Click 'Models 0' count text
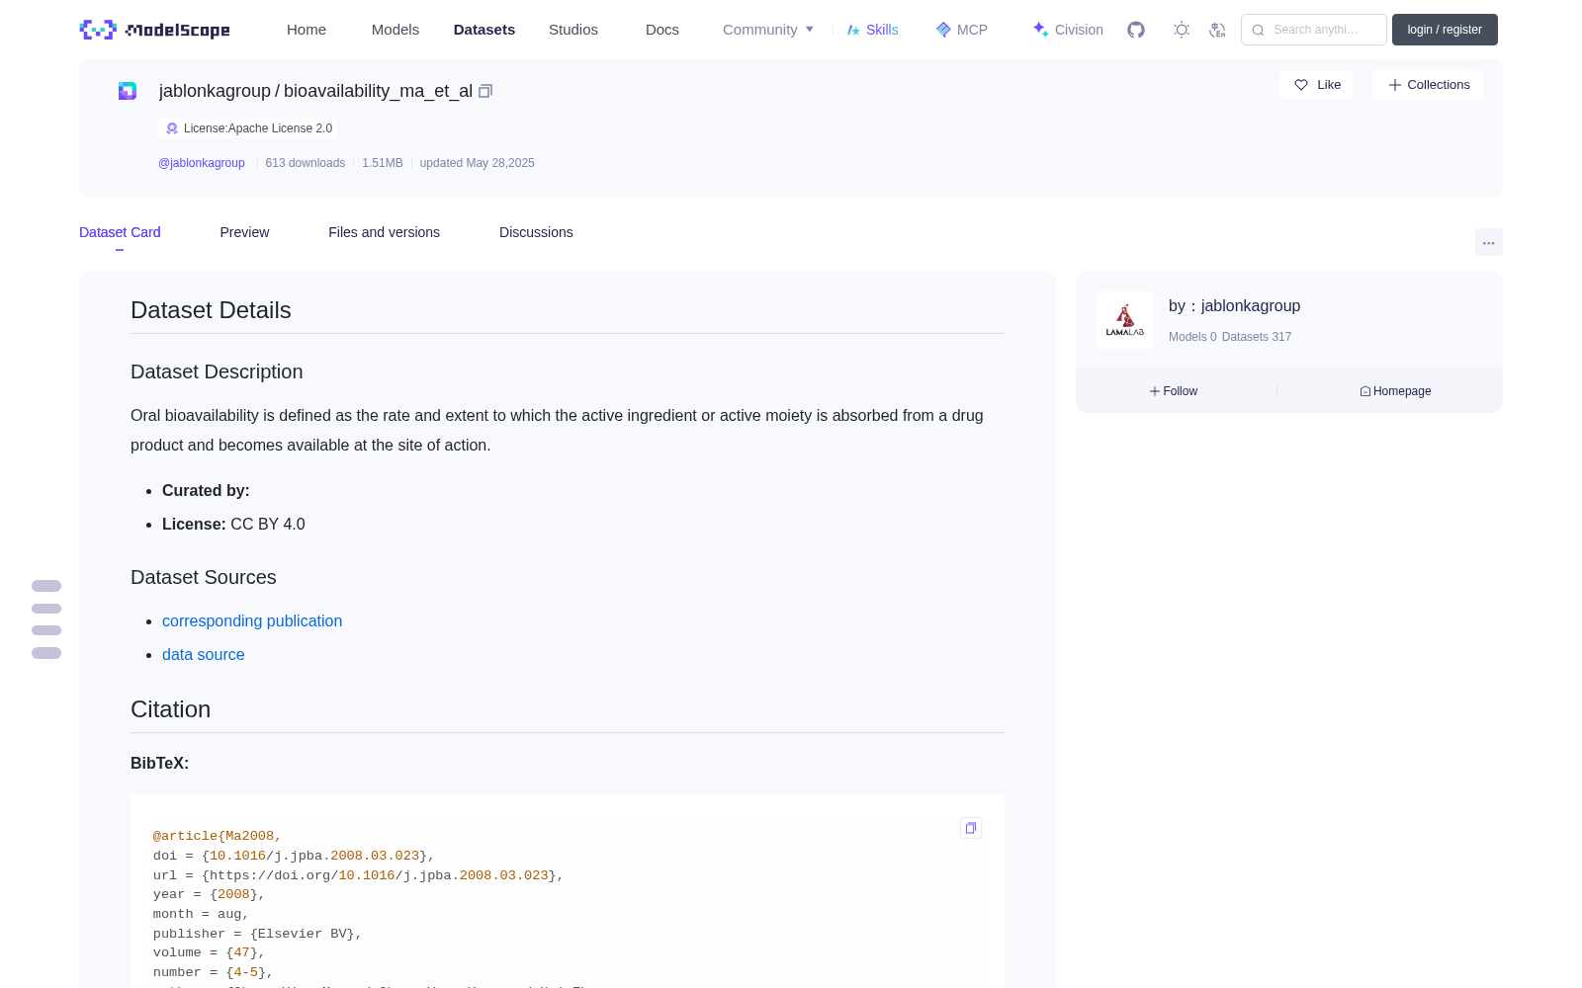Image resolution: width=1582 pixels, height=988 pixels. pyautogui.click(x=1192, y=337)
